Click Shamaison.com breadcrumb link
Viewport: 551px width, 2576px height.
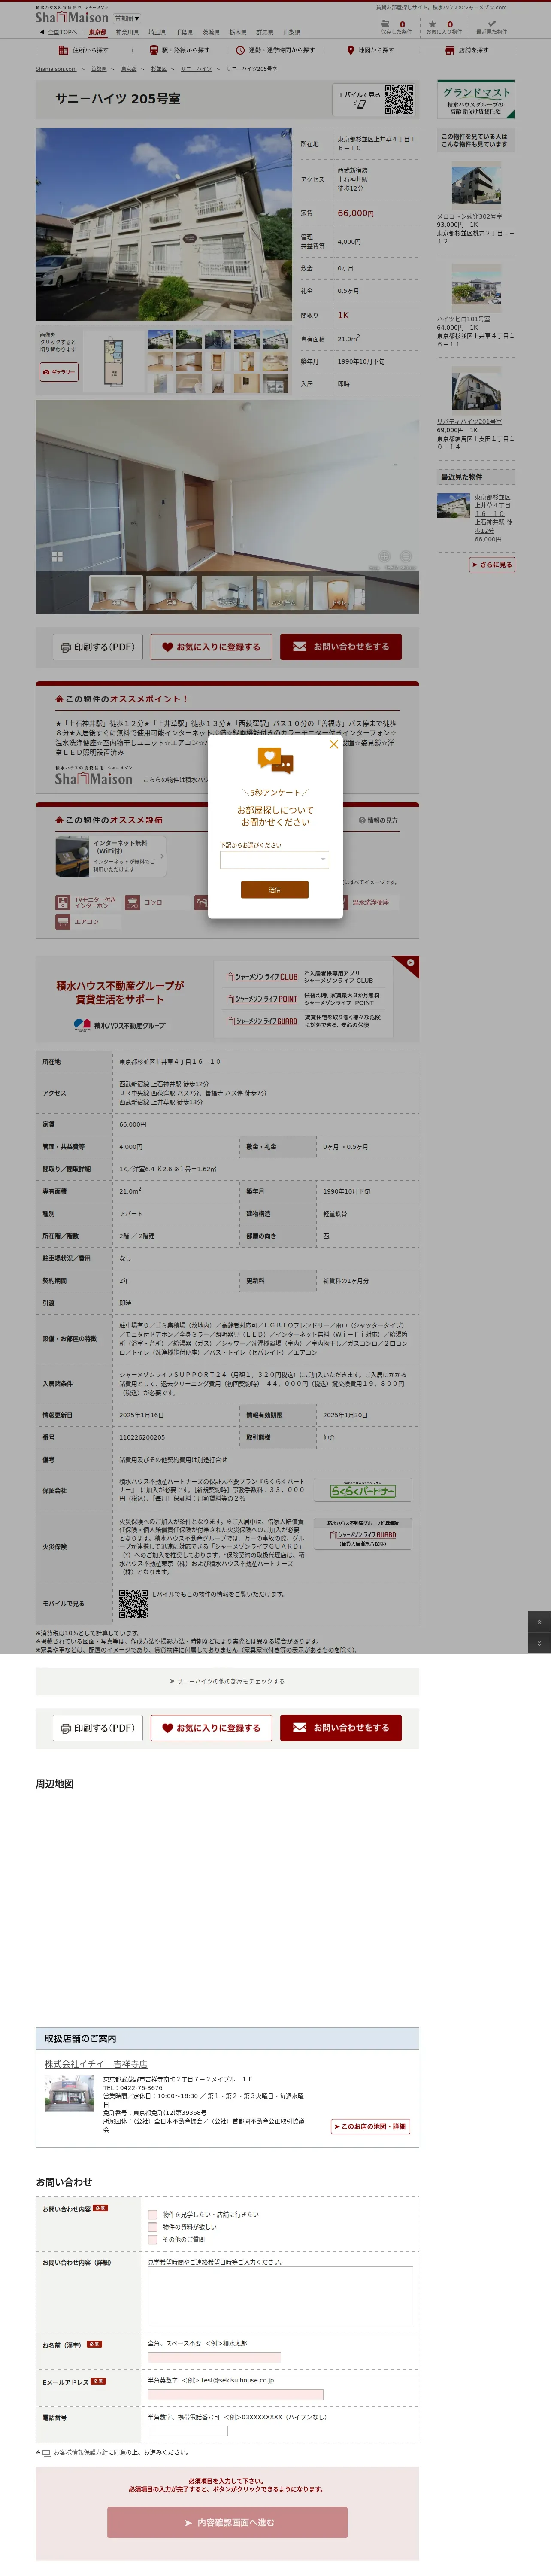[56, 69]
